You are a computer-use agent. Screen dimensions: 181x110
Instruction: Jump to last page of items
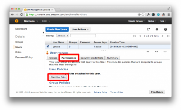pos(168,36)
